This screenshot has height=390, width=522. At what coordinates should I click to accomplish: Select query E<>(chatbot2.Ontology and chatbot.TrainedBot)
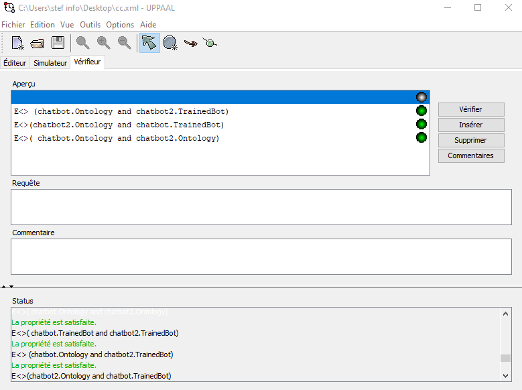[x=220, y=125]
